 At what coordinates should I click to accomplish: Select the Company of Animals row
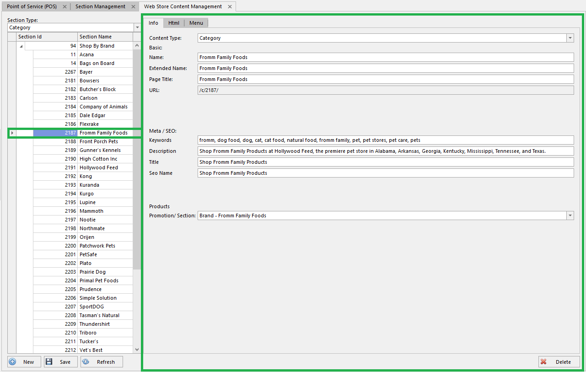click(x=83, y=107)
